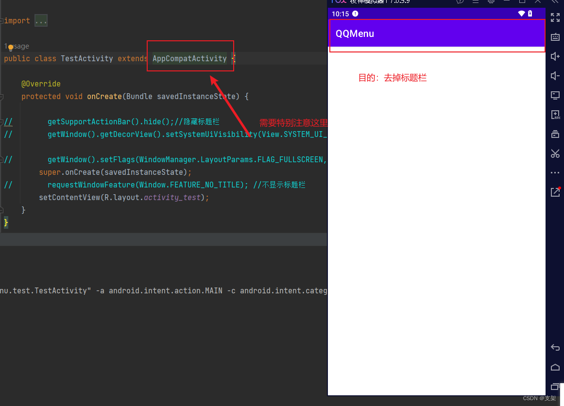Viewport: 564px width, 406px height.
Task: Open the help menu in the Nox title bar
Action: (x=460, y=2)
